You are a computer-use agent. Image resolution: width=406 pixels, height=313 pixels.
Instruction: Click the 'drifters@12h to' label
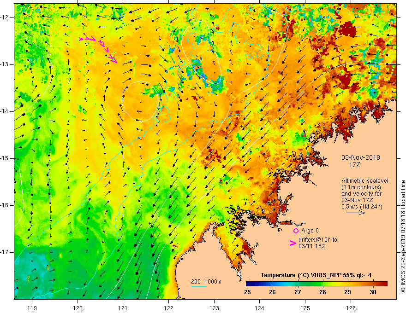pyautogui.click(x=318, y=240)
